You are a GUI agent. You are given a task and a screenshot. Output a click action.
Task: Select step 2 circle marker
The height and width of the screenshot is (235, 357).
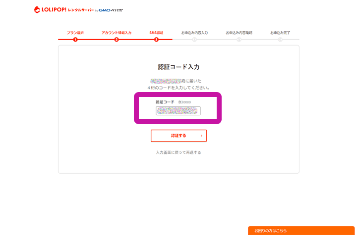click(117, 40)
